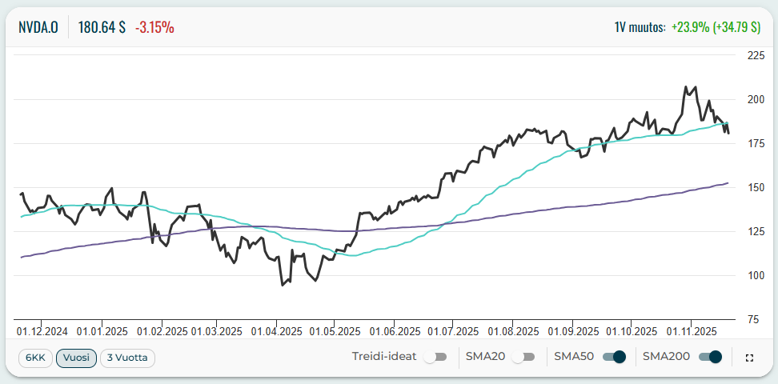778x384 pixels.
Task: Choose the Vuosi period tab
Action: click(x=76, y=358)
